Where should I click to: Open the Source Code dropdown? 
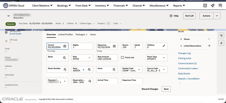[x=164, y=70]
